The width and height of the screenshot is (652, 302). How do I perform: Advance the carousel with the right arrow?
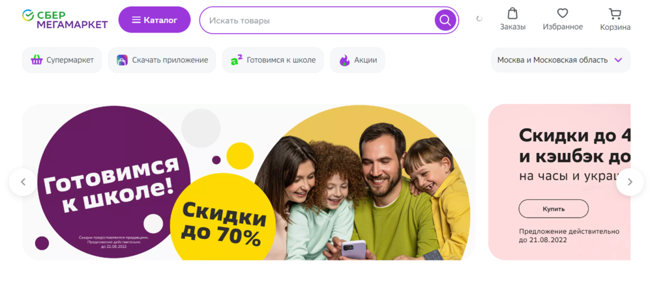pos(630,182)
